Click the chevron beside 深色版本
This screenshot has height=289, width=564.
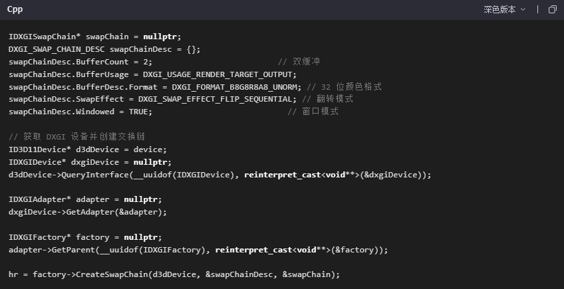[x=523, y=9]
